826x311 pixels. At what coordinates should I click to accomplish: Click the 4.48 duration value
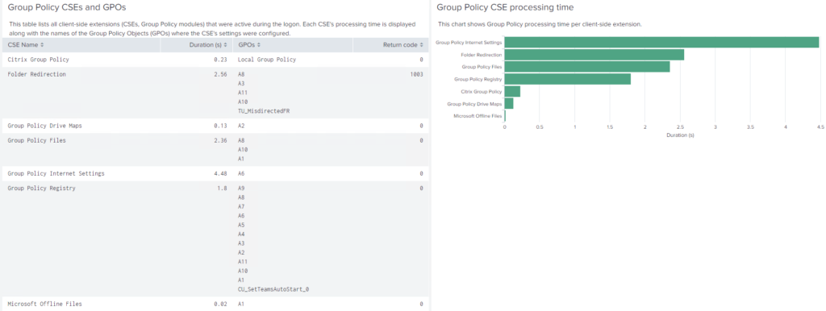(220, 173)
